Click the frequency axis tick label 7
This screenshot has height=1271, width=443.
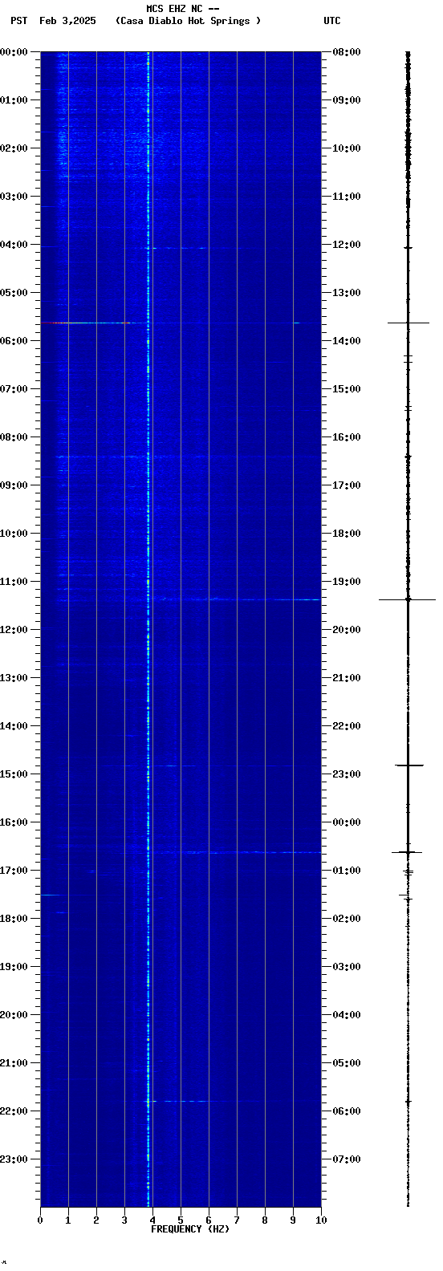point(237,1220)
